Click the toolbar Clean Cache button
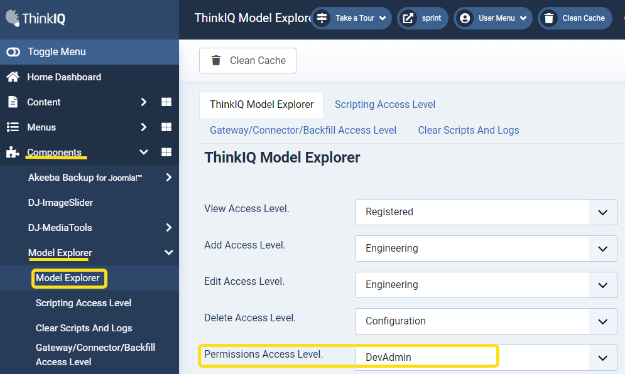Screen dimensions: 625x374 (x=247, y=60)
